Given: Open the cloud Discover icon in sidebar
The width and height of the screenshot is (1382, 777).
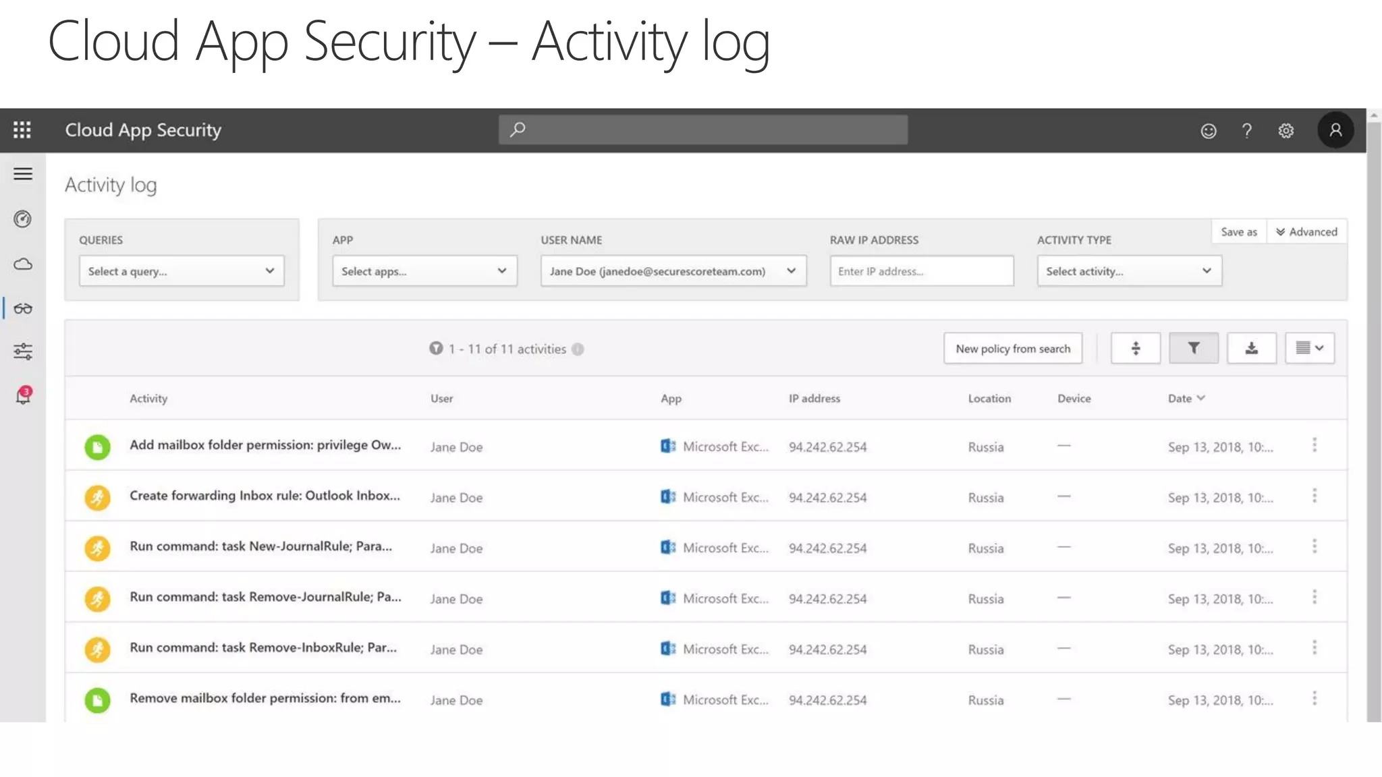Looking at the screenshot, I should [23, 264].
